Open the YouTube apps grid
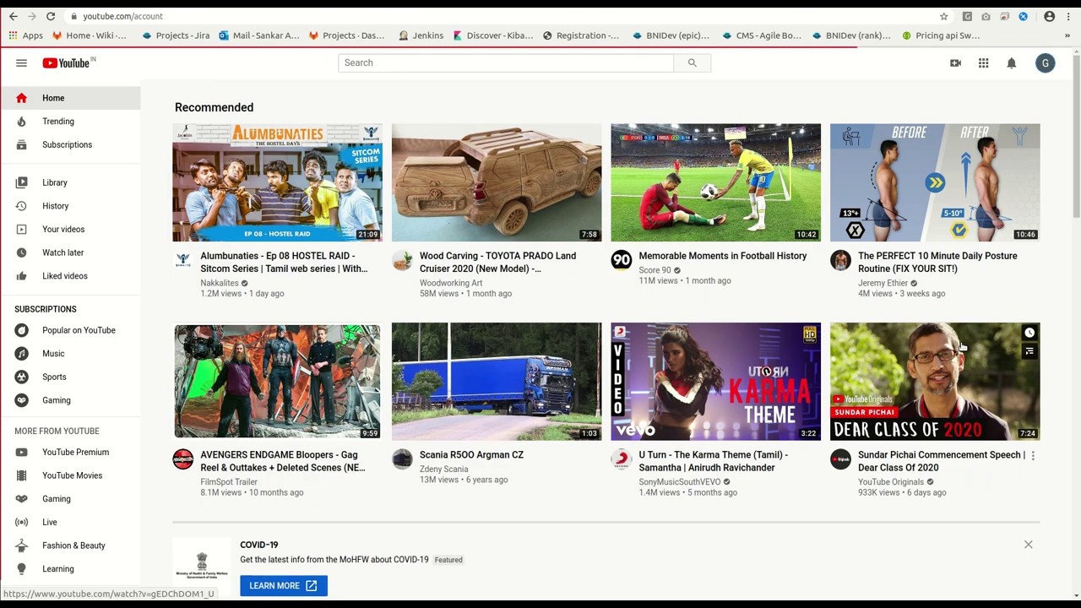The image size is (1081, 608). click(x=983, y=63)
